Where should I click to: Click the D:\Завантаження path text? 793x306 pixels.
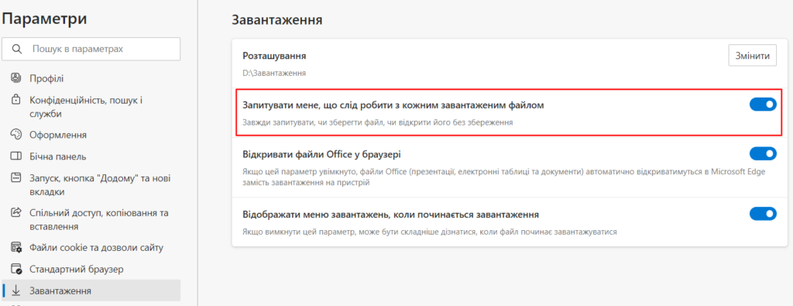(275, 73)
